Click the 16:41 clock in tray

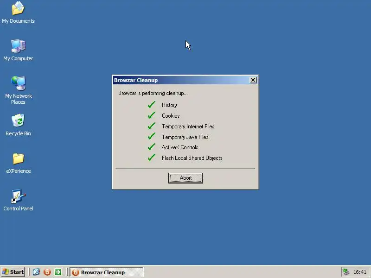360,272
